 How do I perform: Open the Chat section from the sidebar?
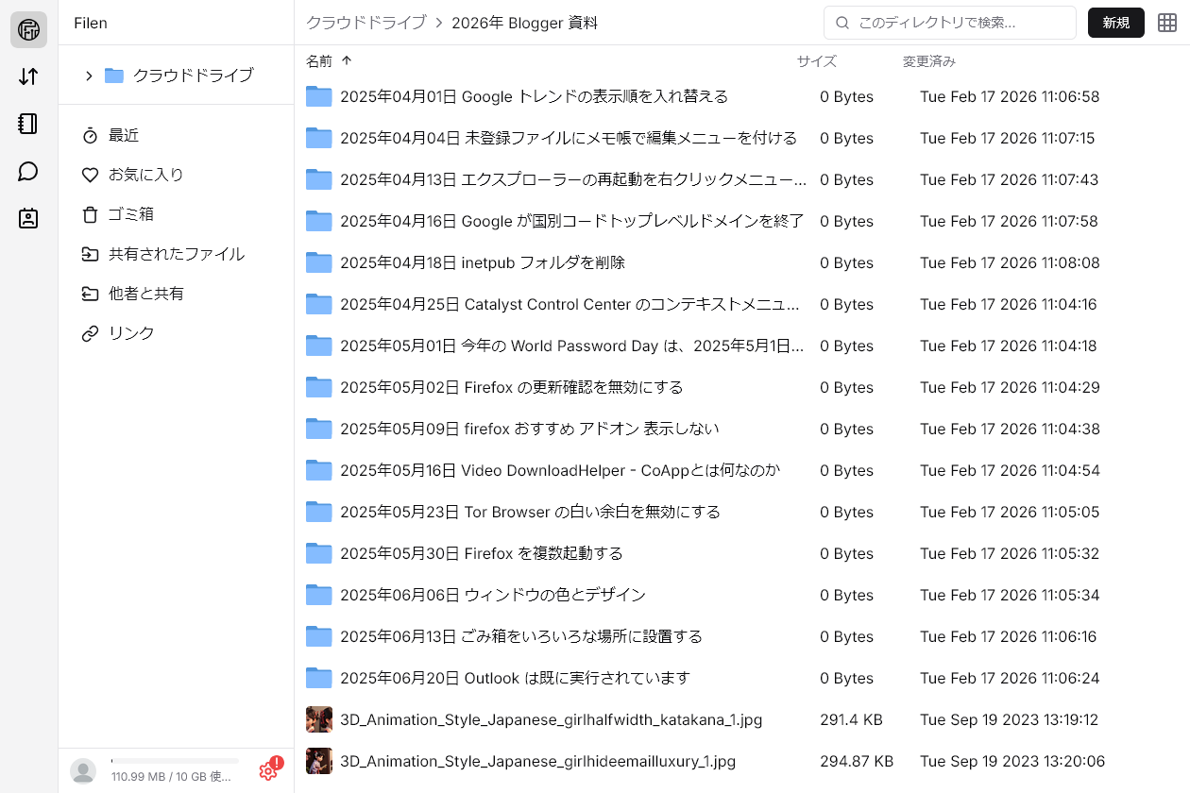[x=27, y=171]
